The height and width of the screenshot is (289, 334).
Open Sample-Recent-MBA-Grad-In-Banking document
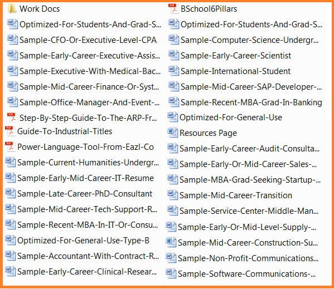(x=251, y=102)
